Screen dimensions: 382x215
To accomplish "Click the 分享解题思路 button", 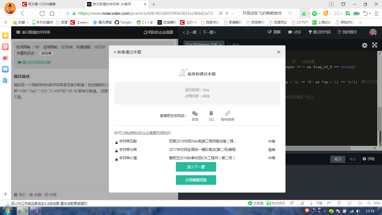I will [x=196, y=180].
